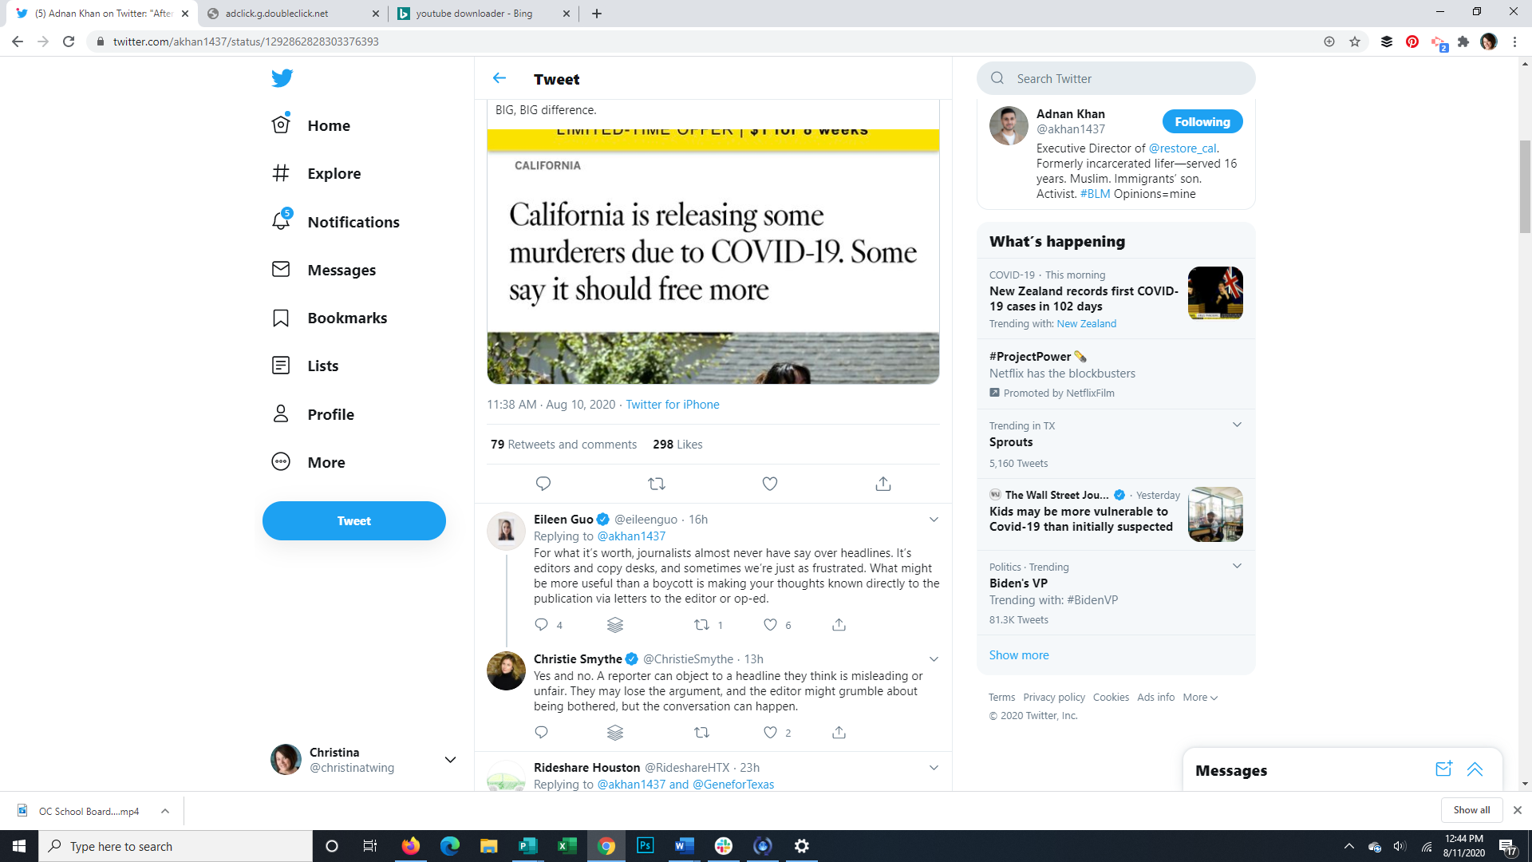The height and width of the screenshot is (862, 1532).
Task: Click the new message compose icon
Action: point(1443,769)
